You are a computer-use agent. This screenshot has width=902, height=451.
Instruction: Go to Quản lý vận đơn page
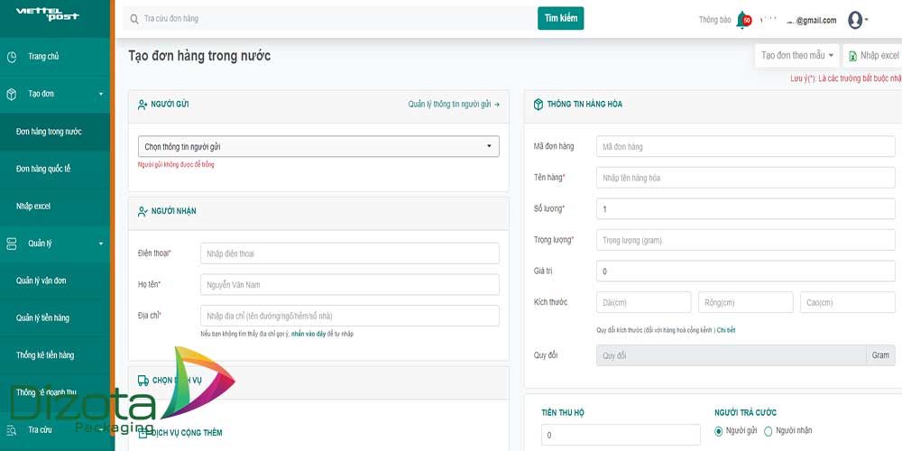(x=41, y=281)
